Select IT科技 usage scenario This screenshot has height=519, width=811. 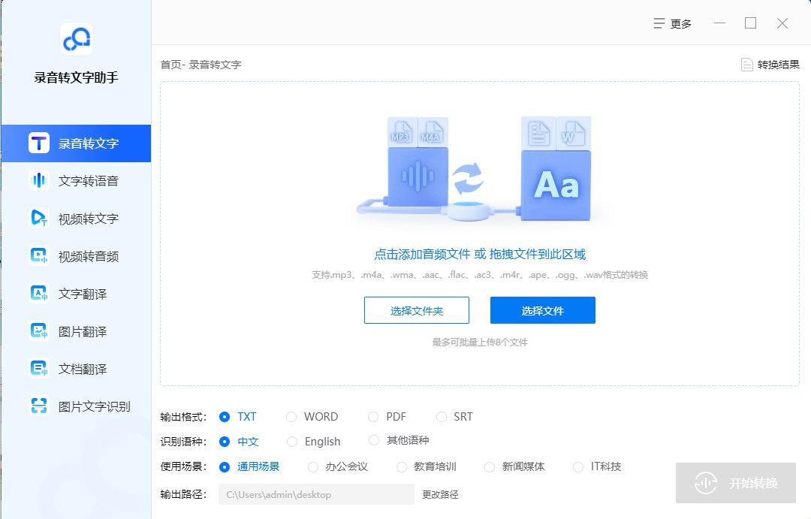tap(597, 466)
